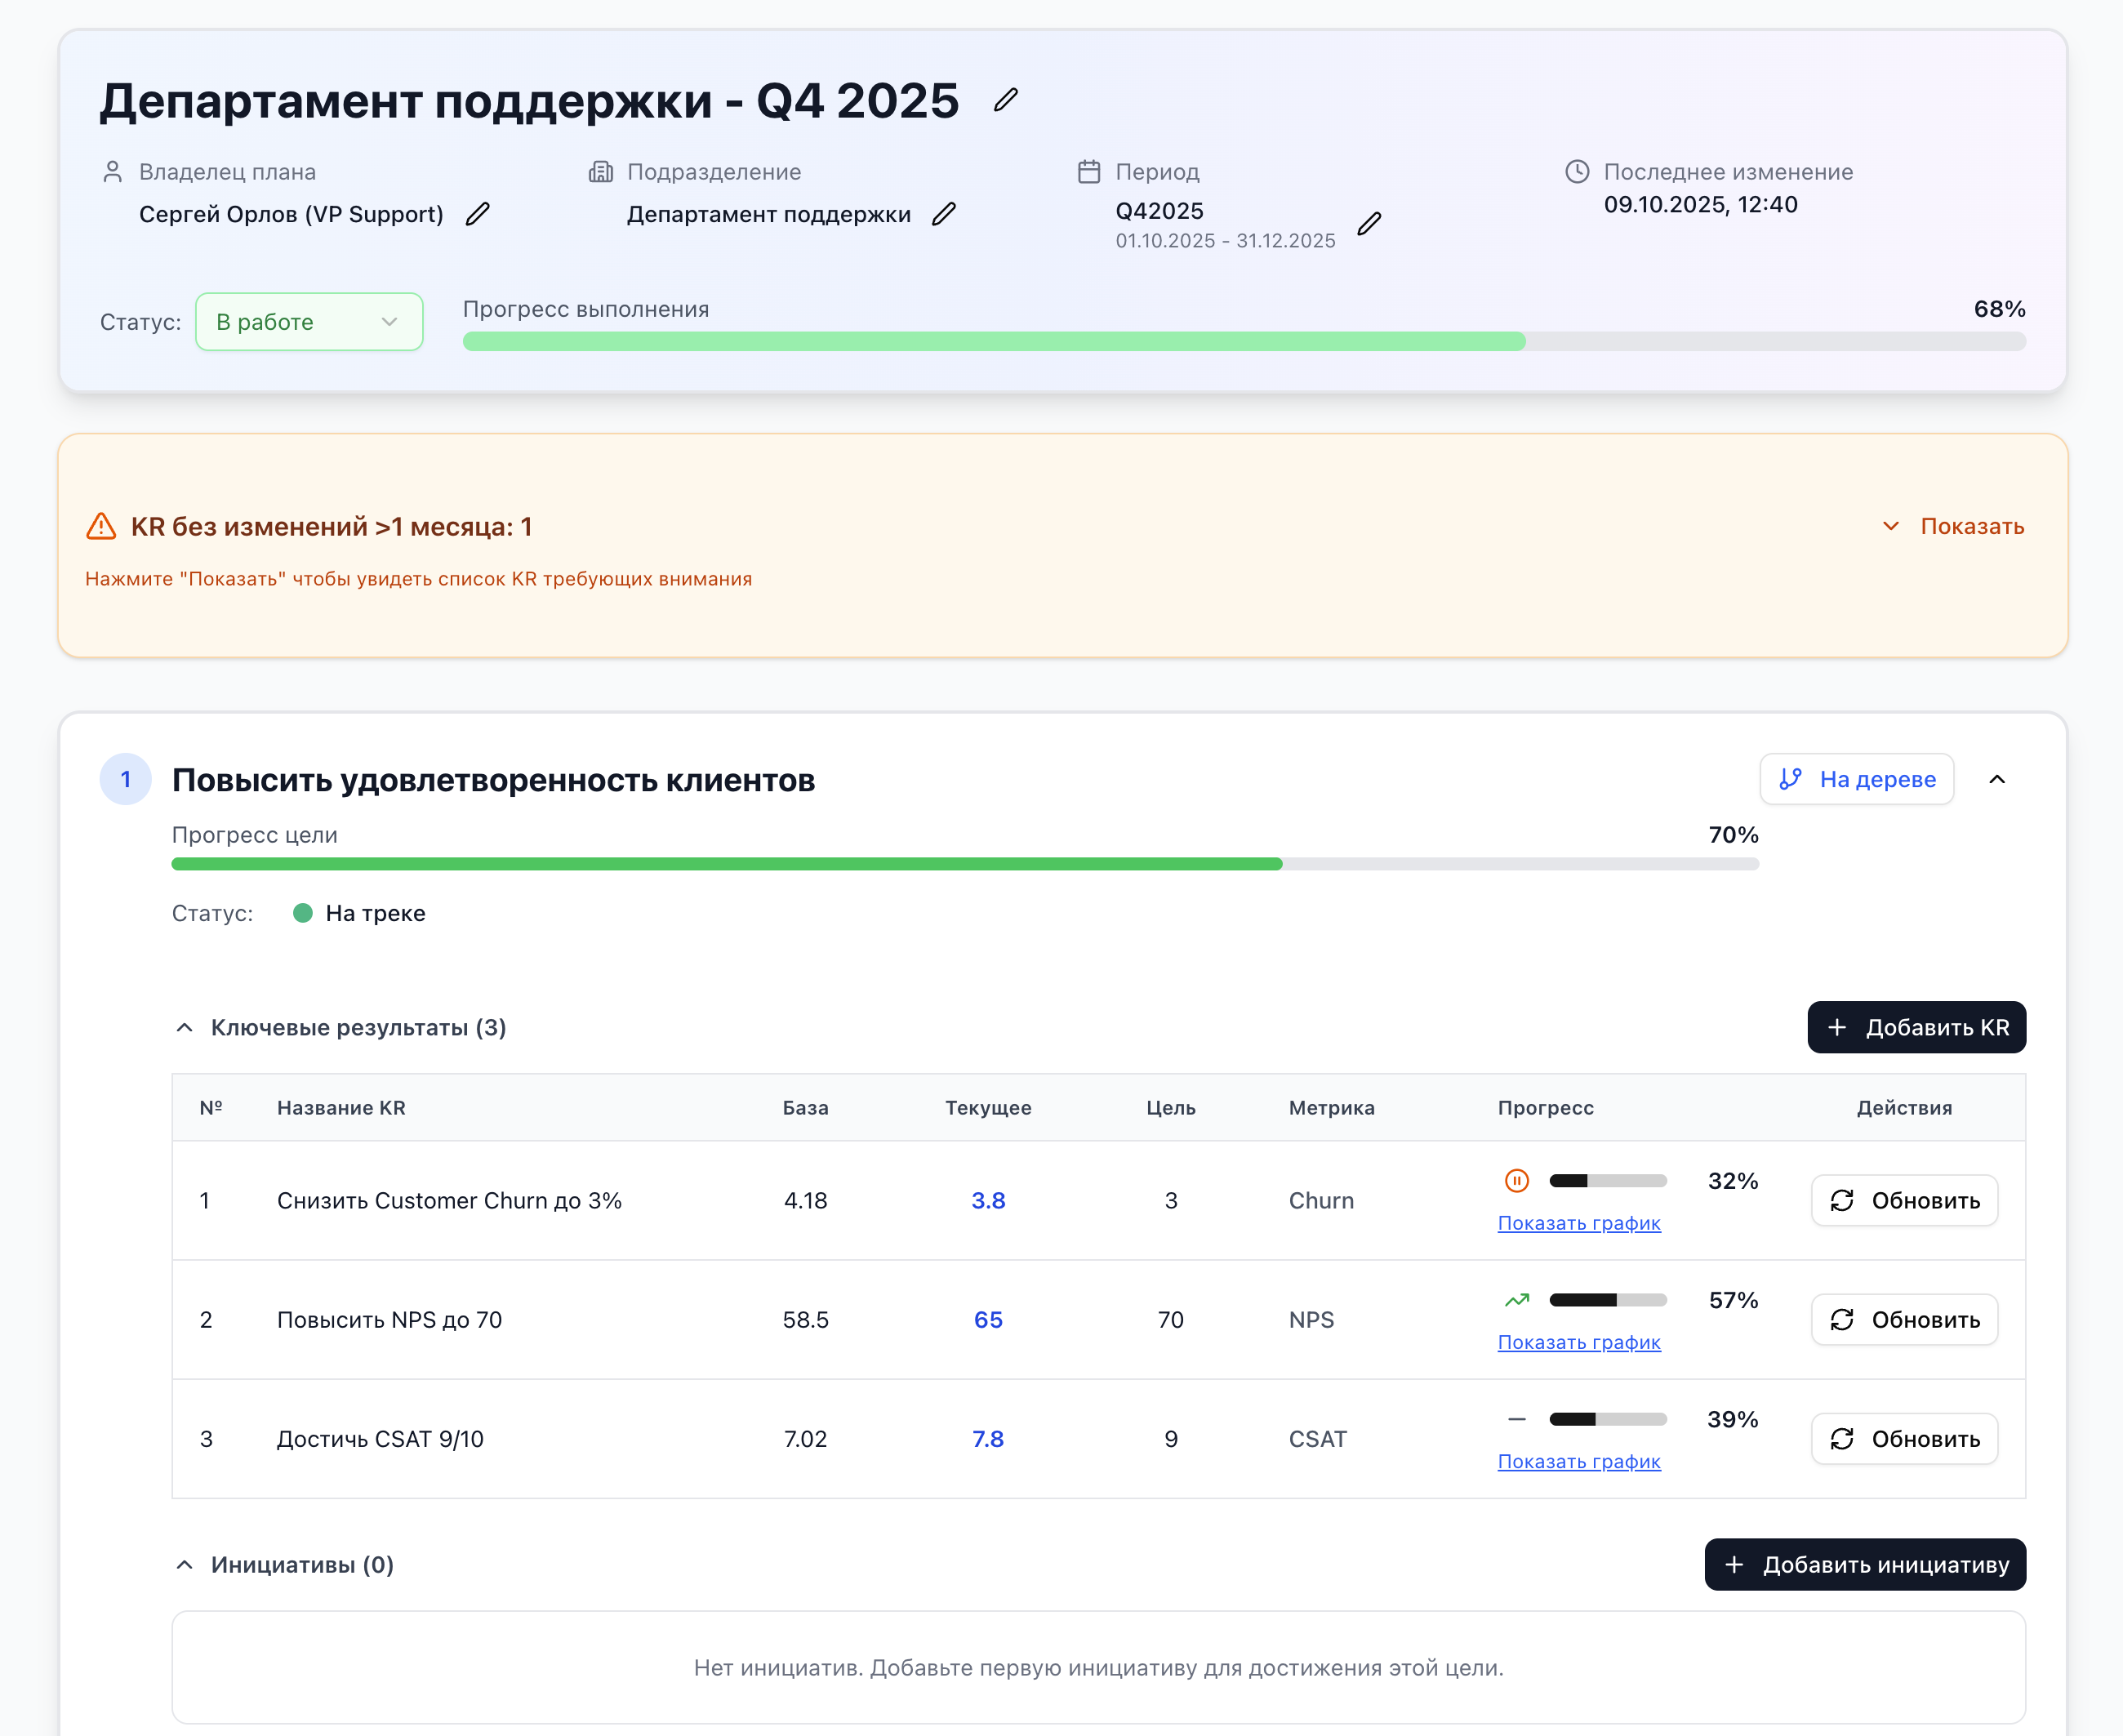Open Показать график for the NPS key result
Viewport: 2123px width, 1736px height.
click(x=1579, y=1342)
